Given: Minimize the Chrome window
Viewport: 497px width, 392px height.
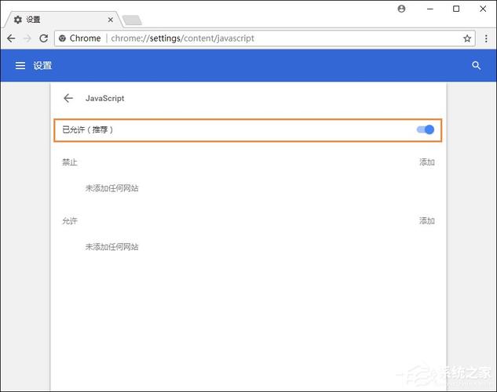Looking at the screenshot, I should point(430,9).
